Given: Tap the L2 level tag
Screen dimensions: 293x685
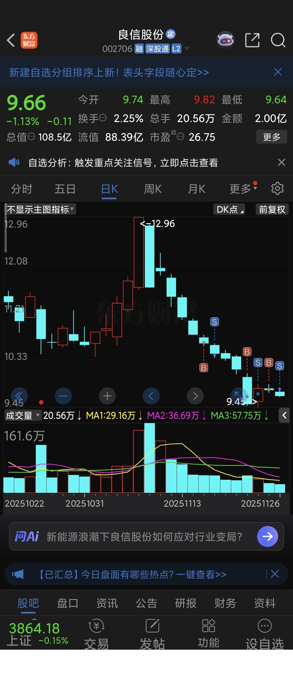Looking at the screenshot, I should [176, 49].
